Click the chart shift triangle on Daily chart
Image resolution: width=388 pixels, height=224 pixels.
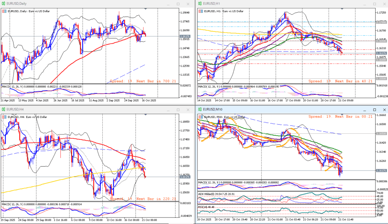pyautogui.click(x=145, y=9)
